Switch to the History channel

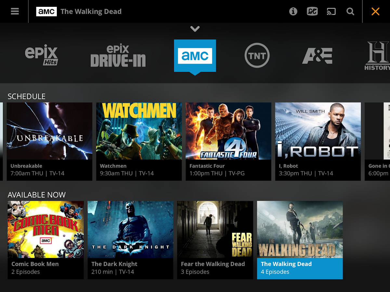point(377,56)
